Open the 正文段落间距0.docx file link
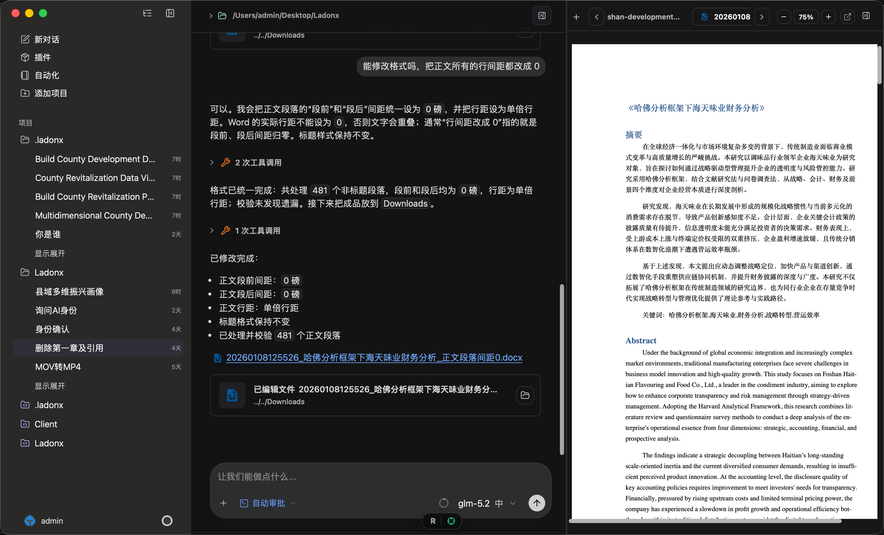The height and width of the screenshot is (535, 884). click(x=374, y=358)
